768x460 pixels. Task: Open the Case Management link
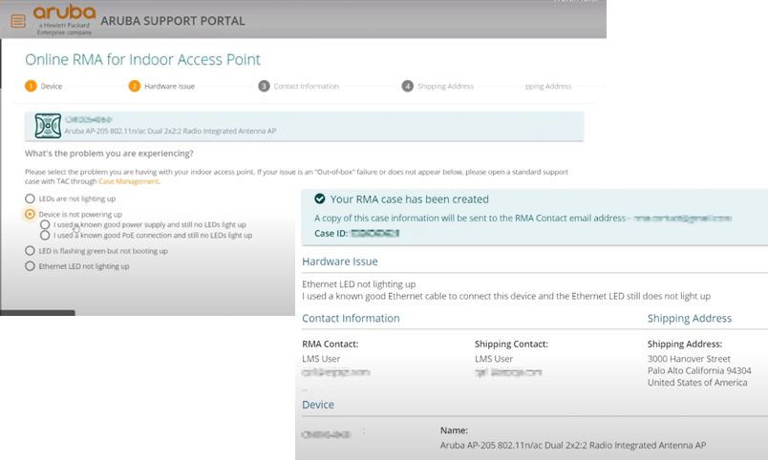pyautogui.click(x=128, y=180)
